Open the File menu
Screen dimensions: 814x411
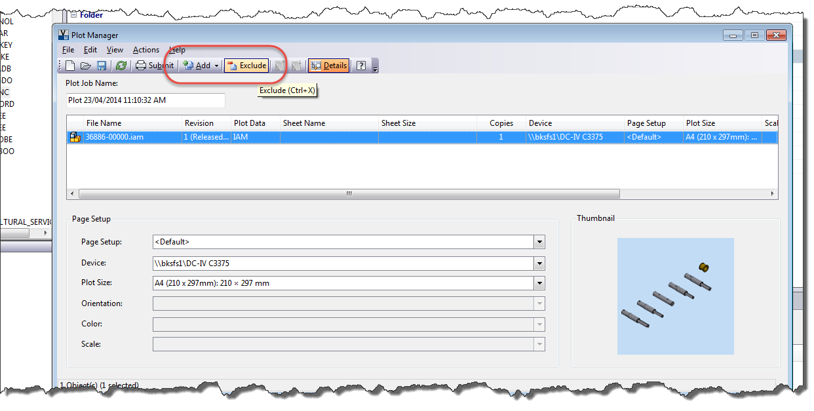[68, 49]
